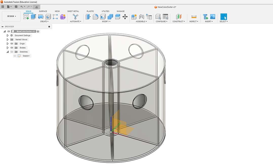Select the SOLID tab

click(28, 11)
